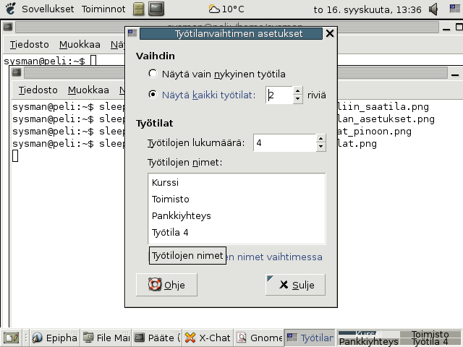
Task: Switch to X-Chat taskbar window
Action: (x=208, y=338)
